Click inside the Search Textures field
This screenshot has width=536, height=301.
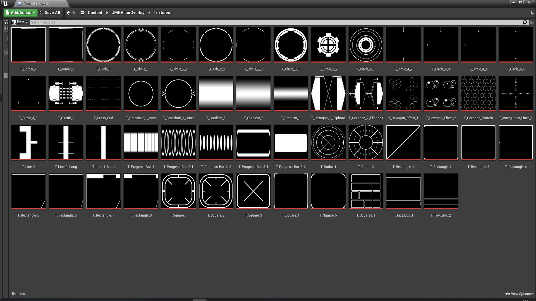[112, 22]
